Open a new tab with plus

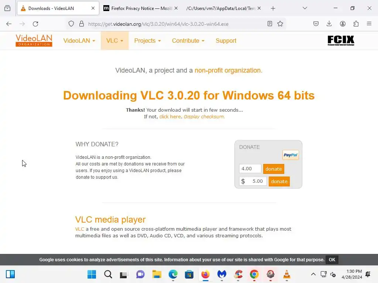pyautogui.click(x=273, y=8)
